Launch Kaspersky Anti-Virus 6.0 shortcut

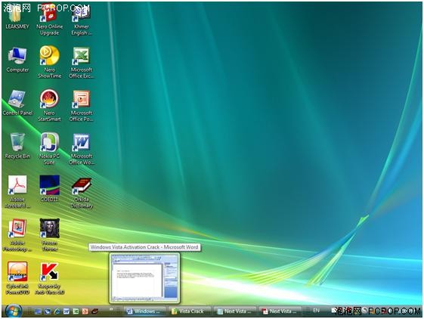point(49,279)
